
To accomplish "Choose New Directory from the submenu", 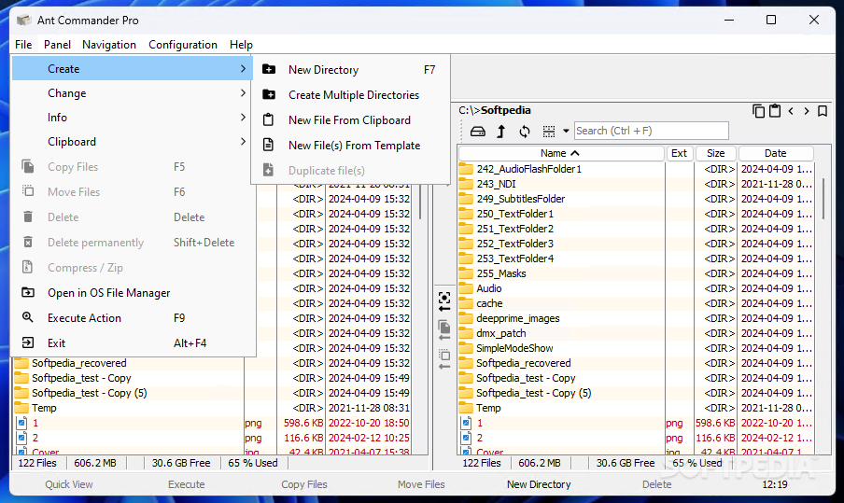I will coord(350,69).
